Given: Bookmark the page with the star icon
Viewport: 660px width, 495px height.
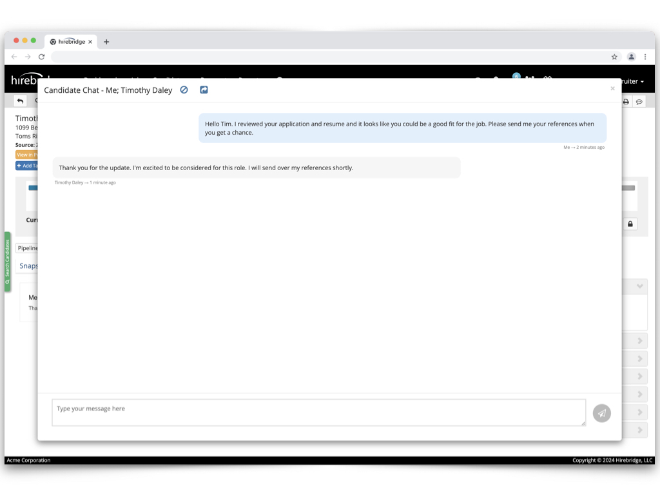Looking at the screenshot, I should pos(614,57).
